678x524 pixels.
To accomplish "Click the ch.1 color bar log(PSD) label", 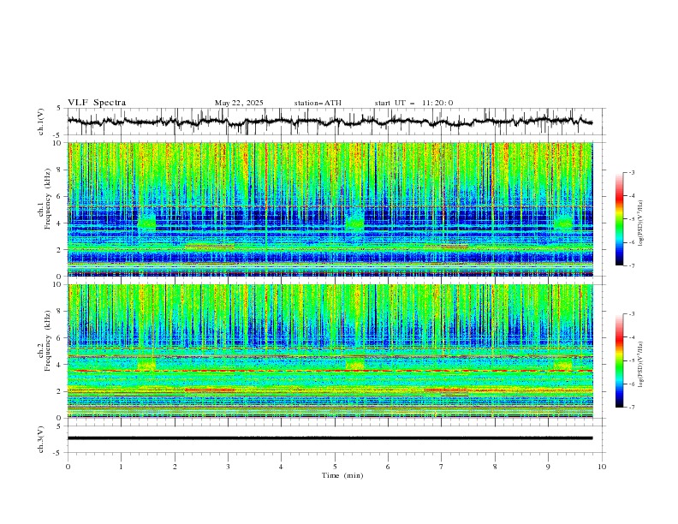I will 640,223.
